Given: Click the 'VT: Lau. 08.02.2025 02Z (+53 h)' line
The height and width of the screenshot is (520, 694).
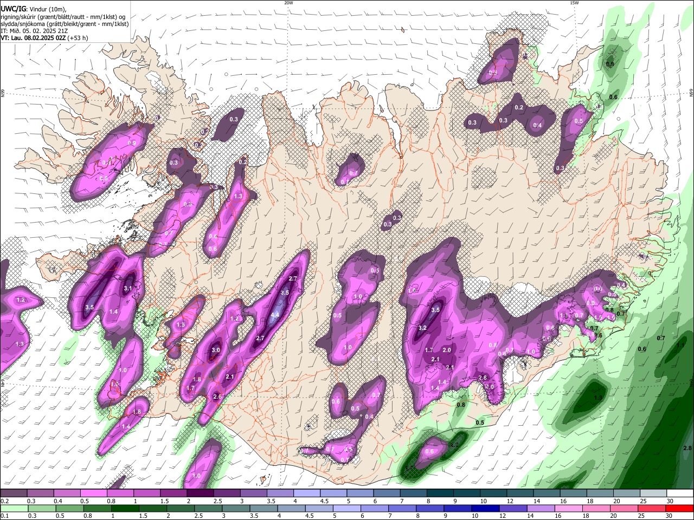Looking at the screenshot, I should coord(44,38).
